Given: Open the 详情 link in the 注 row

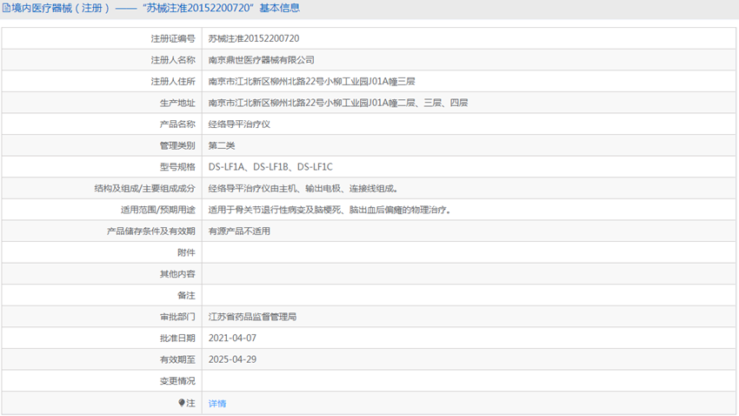Looking at the screenshot, I should (x=217, y=403).
